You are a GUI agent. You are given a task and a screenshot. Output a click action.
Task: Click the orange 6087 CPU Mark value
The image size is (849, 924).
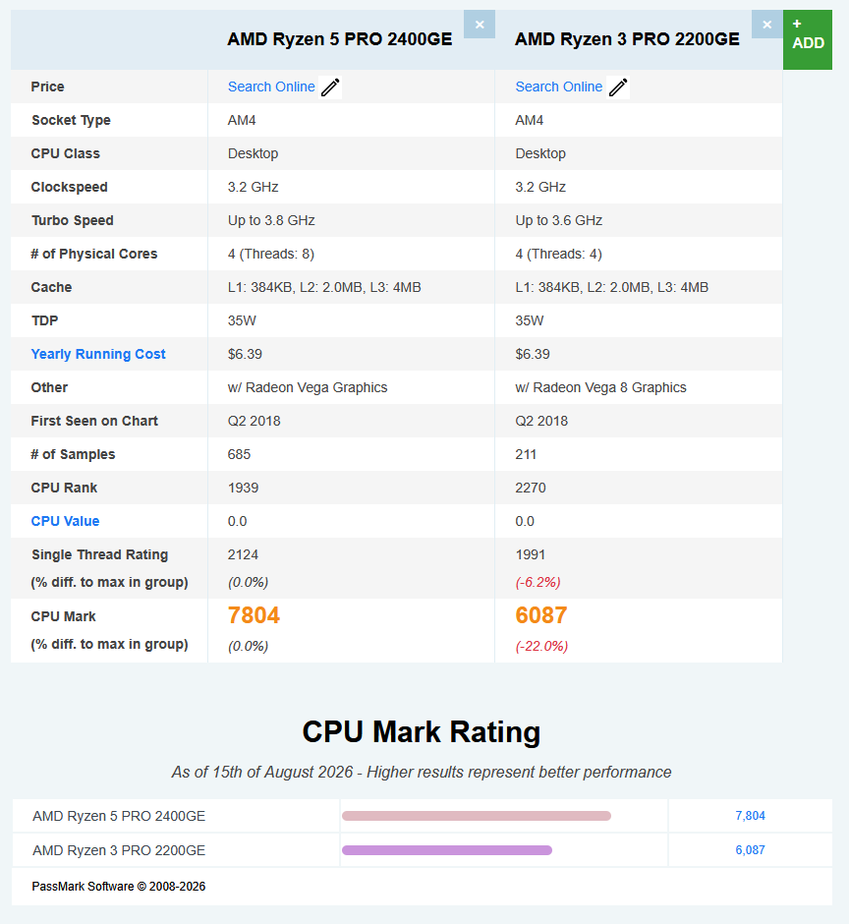[540, 615]
